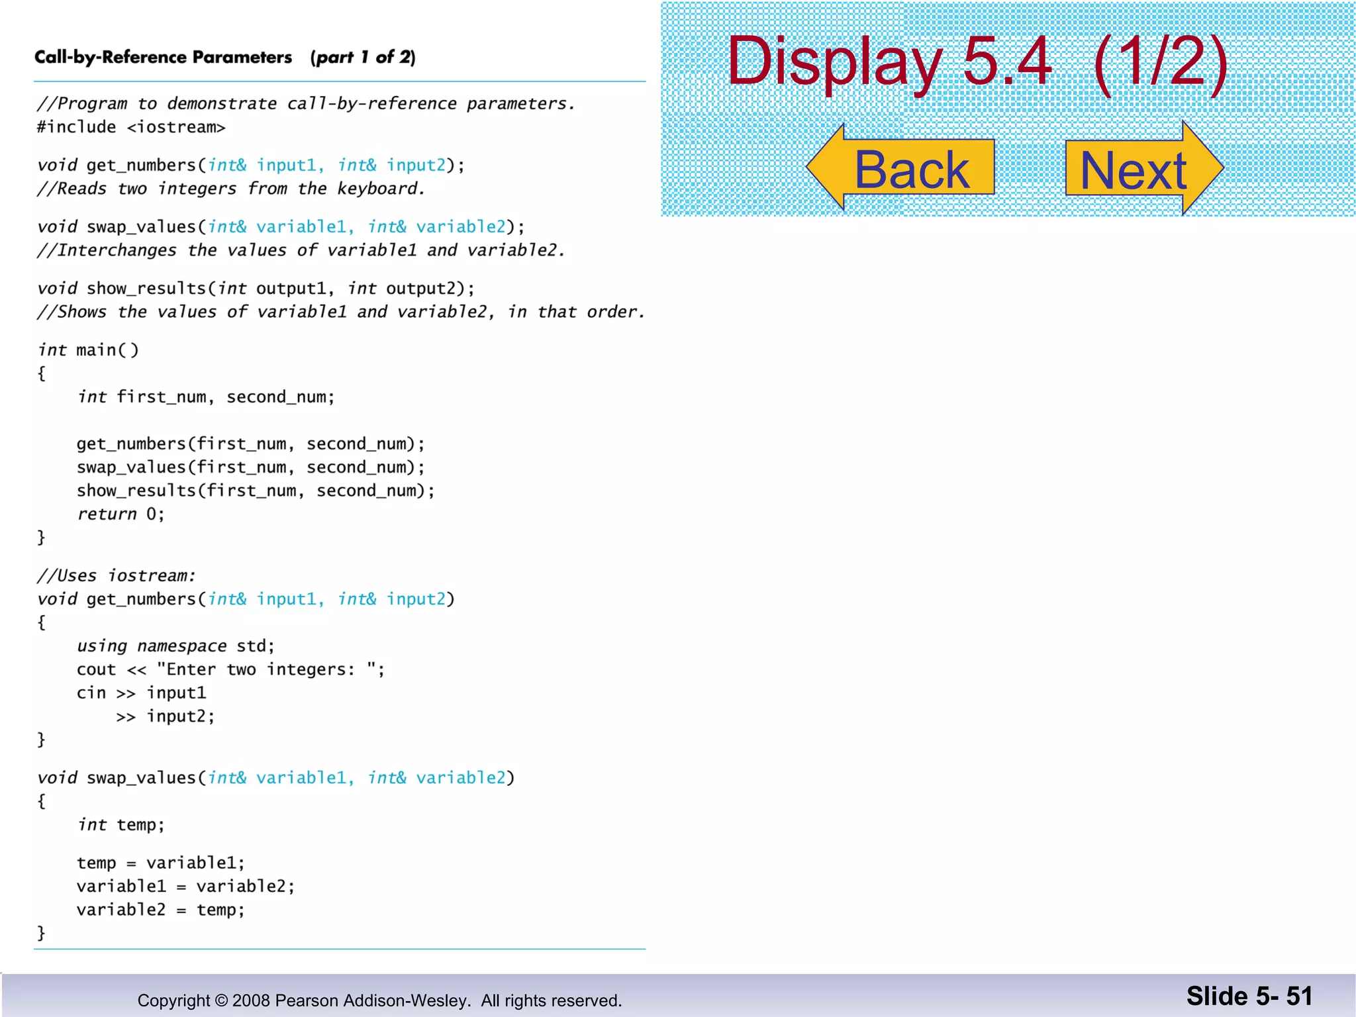This screenshot has width=1356, height=1017.
Task: Click the 'temp = variable1;' statement
Action: [161, 863]
